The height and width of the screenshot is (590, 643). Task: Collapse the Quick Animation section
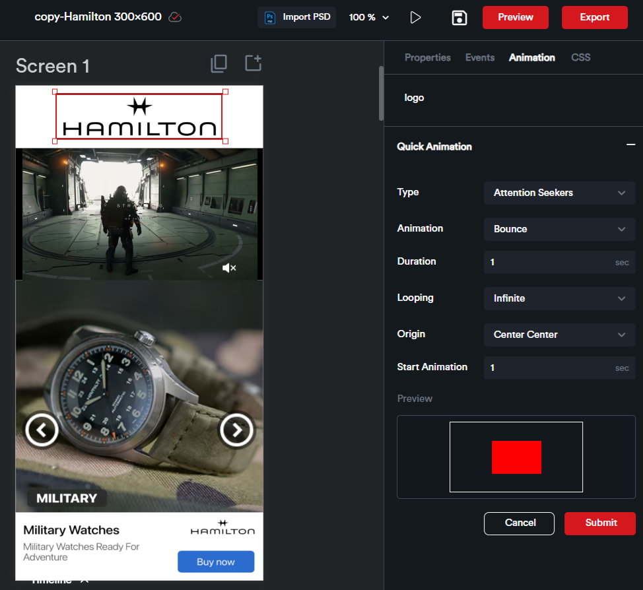click(x=630, y=145)
